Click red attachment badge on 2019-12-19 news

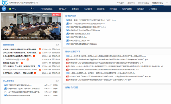click(x=35, y=73)
